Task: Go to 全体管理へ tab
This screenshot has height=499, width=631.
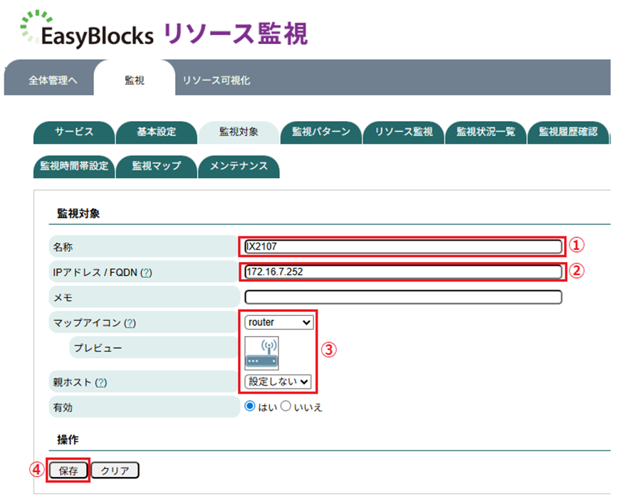Action: (53, 80)
